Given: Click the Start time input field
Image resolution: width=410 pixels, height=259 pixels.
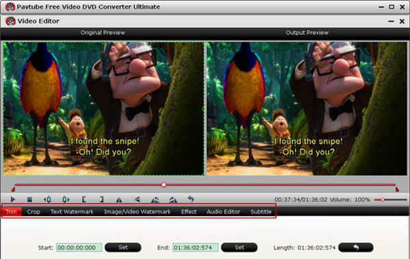Looking at the screenshot, I should pos(79,247).
